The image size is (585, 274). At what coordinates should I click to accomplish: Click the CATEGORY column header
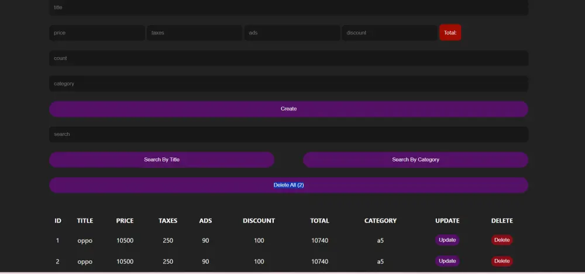pyautogui.click(x=381, y=221)
